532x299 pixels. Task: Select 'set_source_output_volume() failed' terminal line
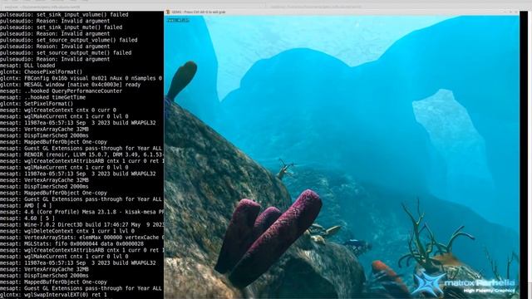68,40
